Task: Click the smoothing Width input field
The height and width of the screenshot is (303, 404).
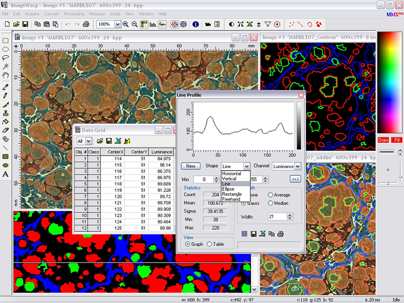Action: pos(277,217)
